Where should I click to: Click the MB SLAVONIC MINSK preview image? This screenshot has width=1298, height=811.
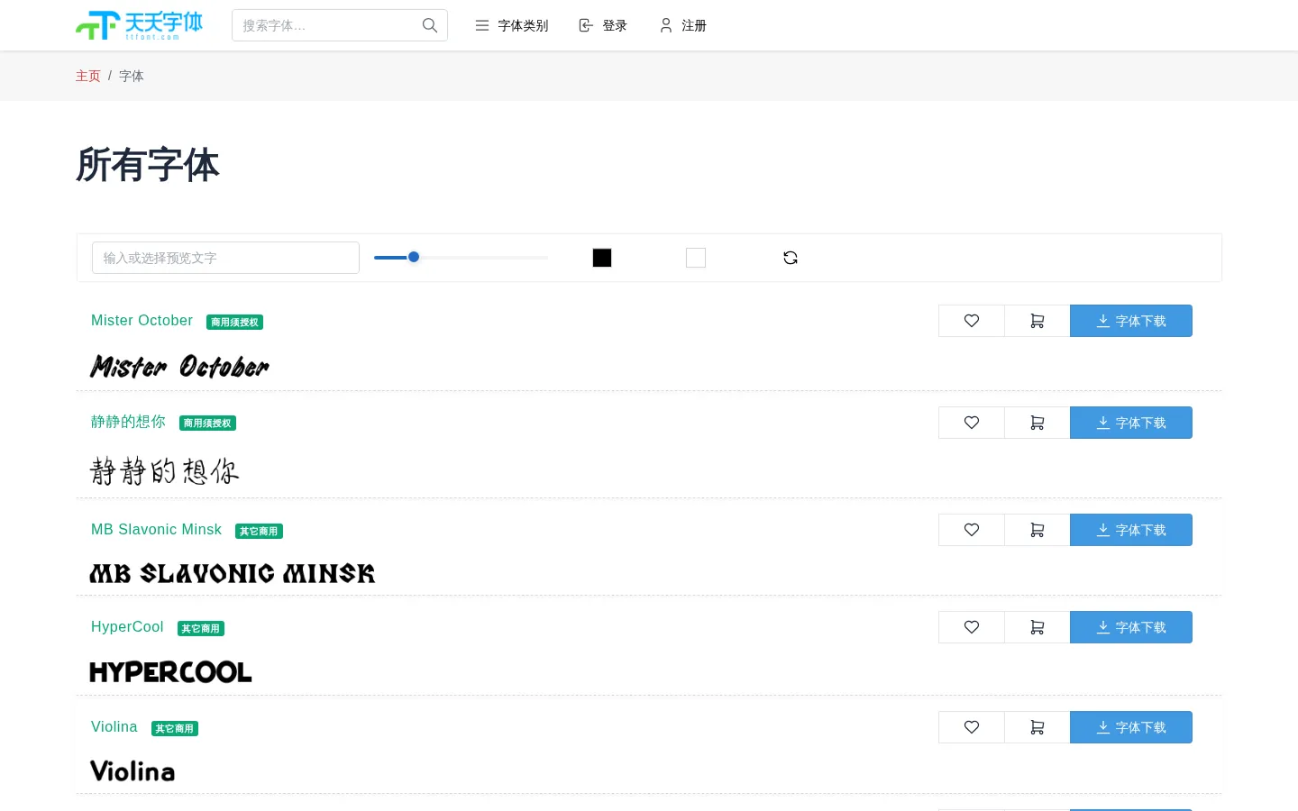[233, 573]
